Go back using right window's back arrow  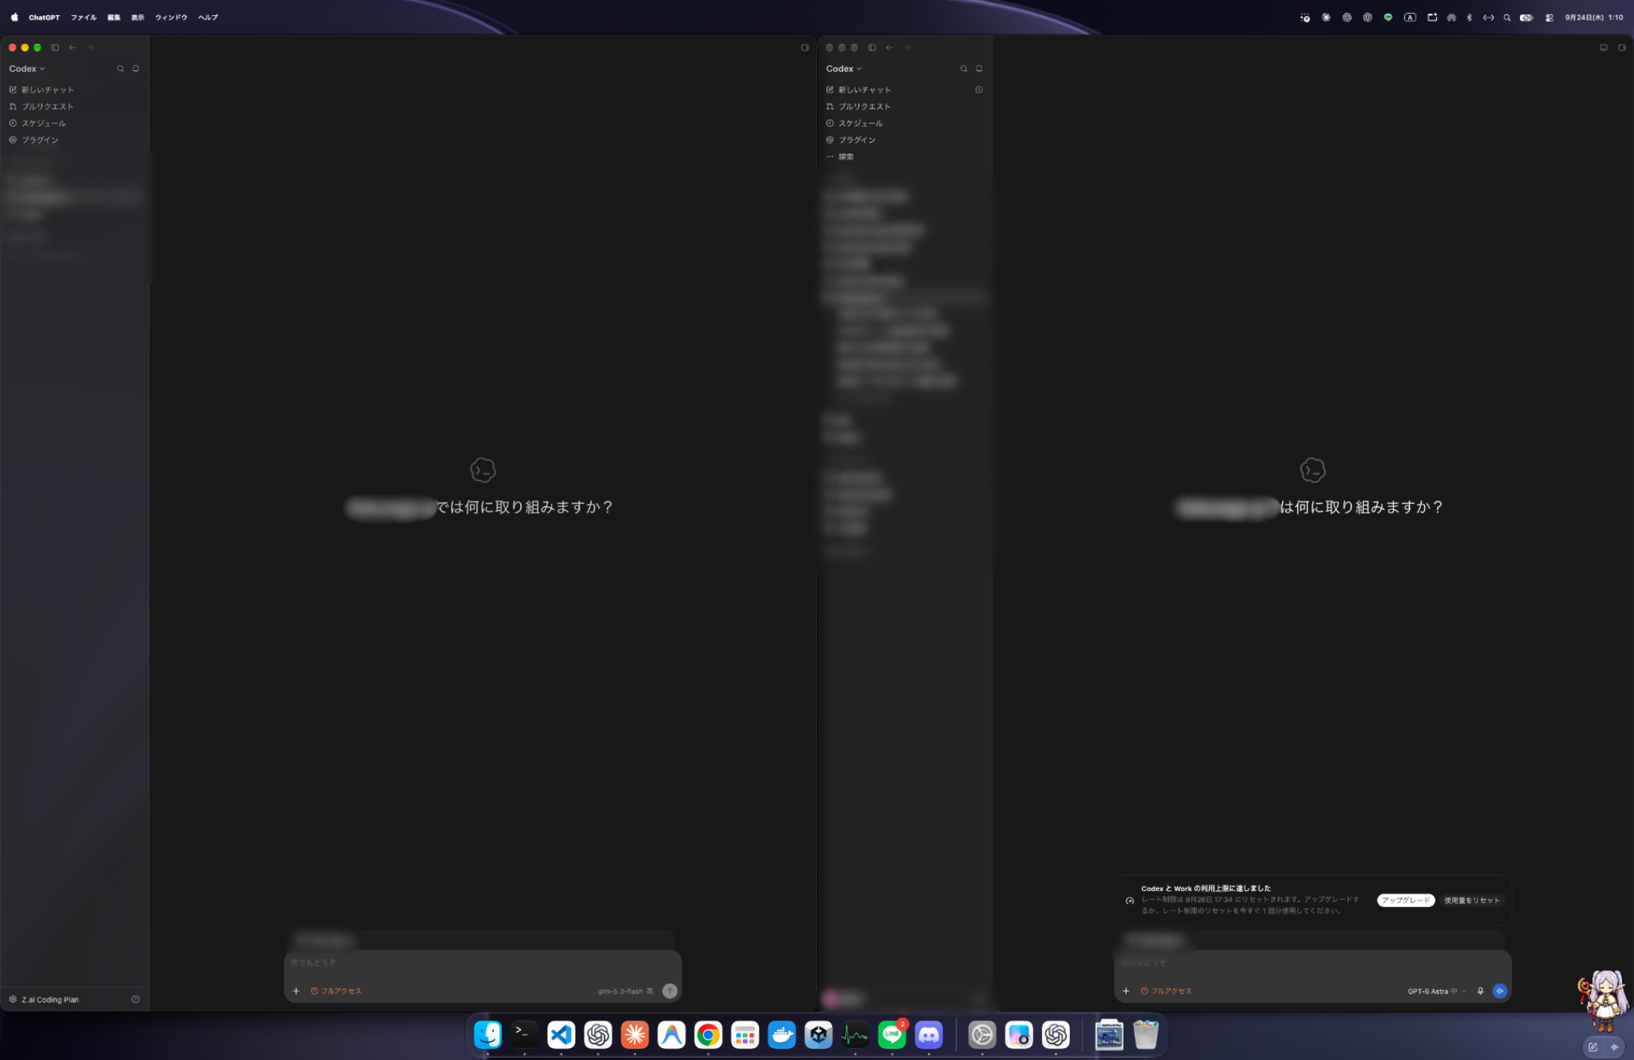click(889, 48)
